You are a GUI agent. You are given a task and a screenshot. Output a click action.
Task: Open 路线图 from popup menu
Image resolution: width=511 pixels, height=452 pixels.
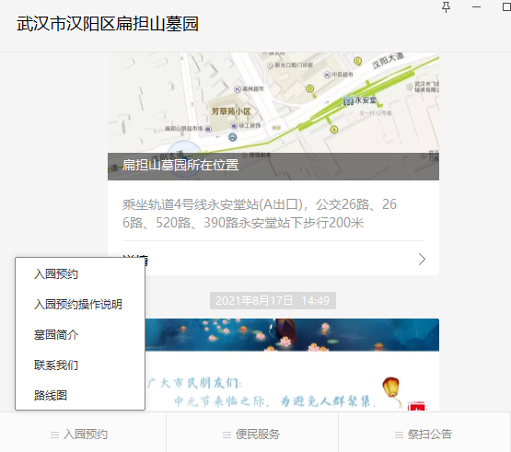pyautogui.click(x=51, y=395)
